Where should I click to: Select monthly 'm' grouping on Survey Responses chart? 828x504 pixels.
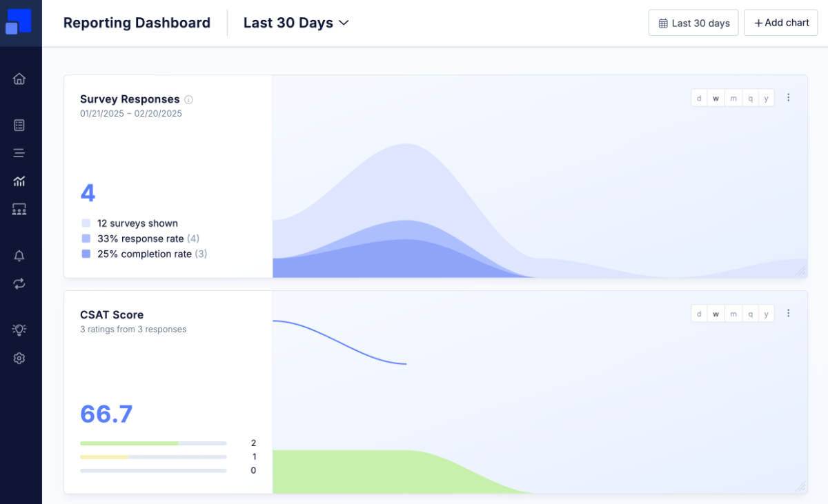coord(733,98)
